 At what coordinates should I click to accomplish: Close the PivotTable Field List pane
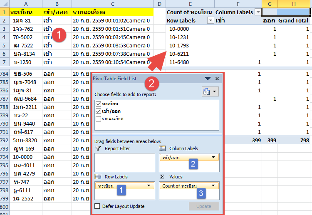coord(217,79)
